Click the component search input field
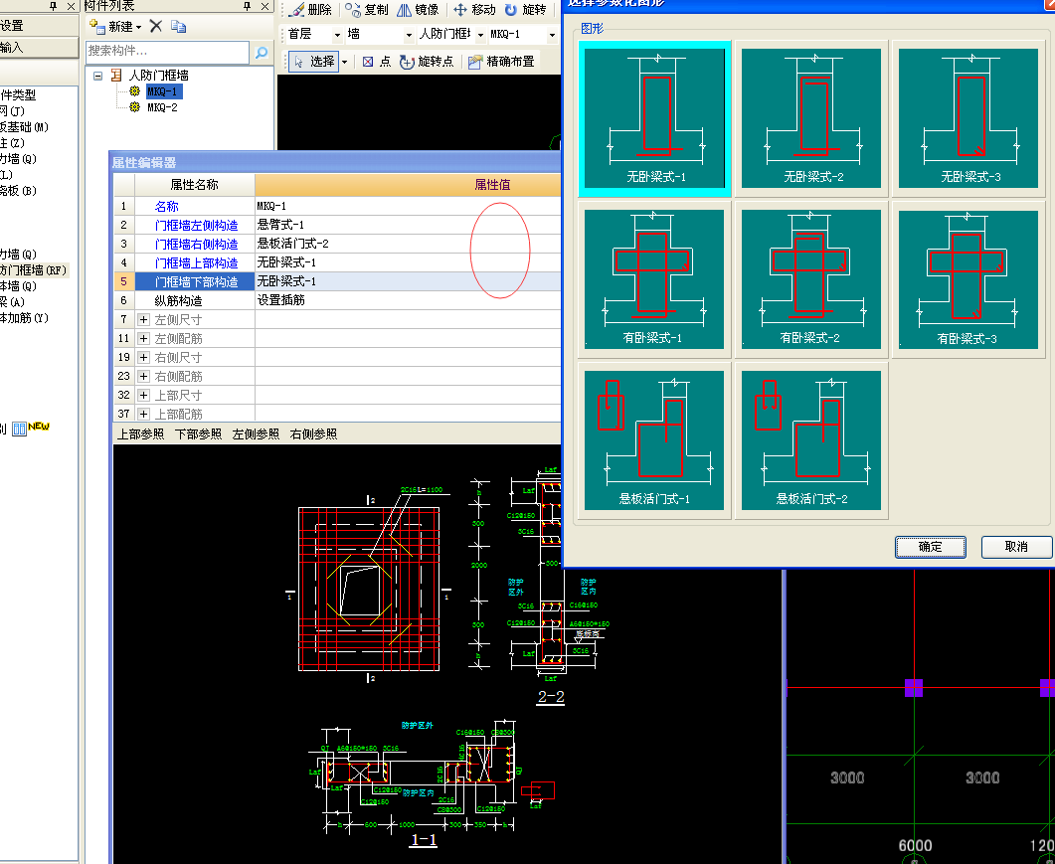Image resolution: width=1055 pixels, height=864 pixels. [x=167, y=51]
